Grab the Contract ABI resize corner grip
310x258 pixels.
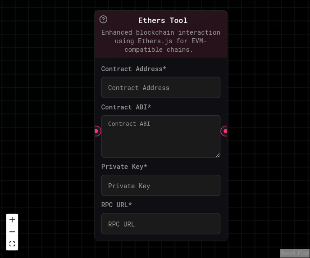pyautogui.click(x=218, y=155)
